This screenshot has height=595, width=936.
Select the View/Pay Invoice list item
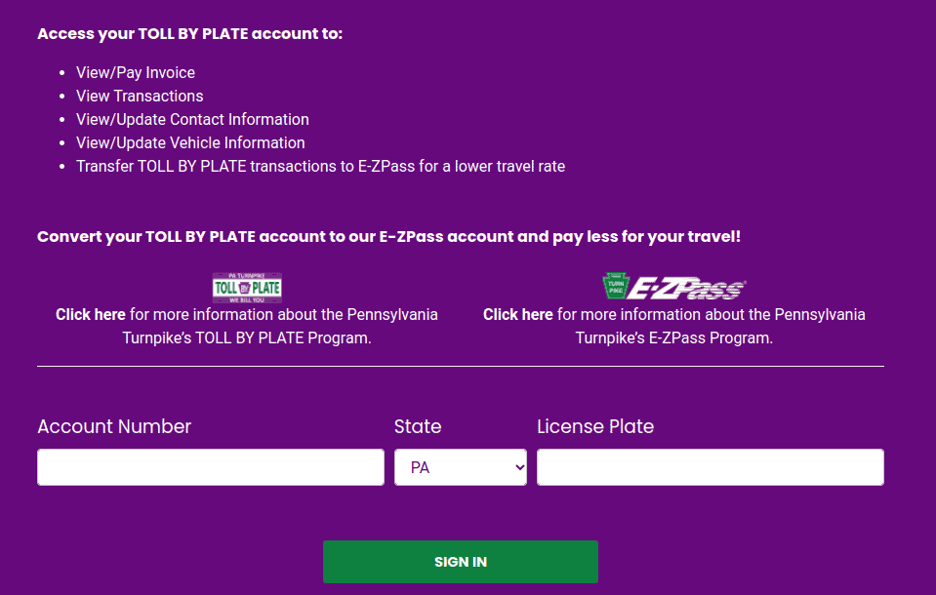click(x=136, y=73)
